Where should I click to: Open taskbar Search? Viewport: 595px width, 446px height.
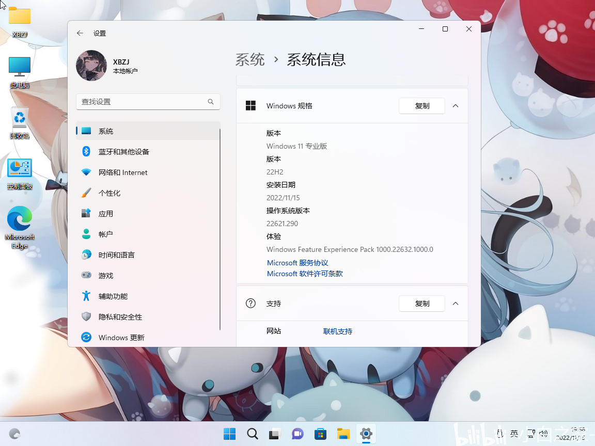pyautogui.click(x=253, y=434)
